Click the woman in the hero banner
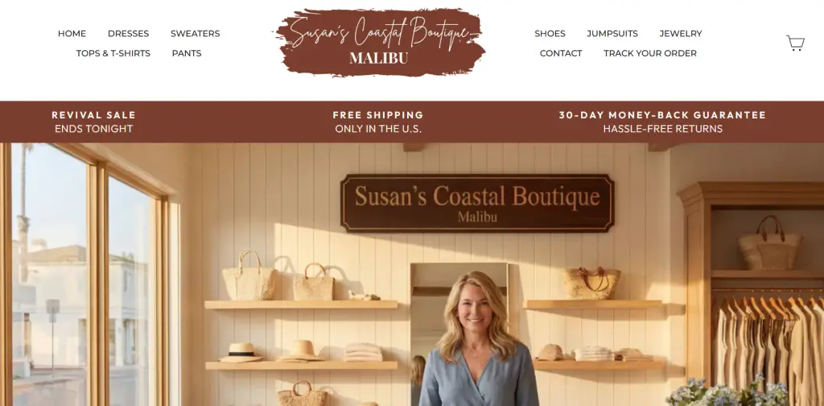The image size is (824, 406). 476,339
